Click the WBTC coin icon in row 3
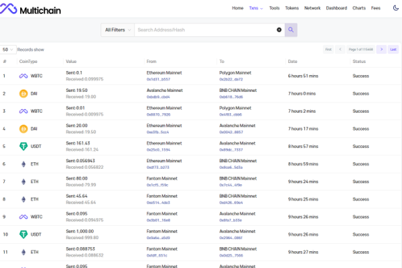The width and height of the screenshot is (402, 268). tap(23, 111)
